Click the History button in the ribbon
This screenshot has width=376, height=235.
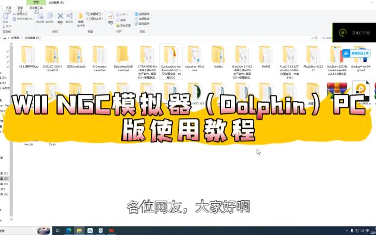(x=124, y=26)
